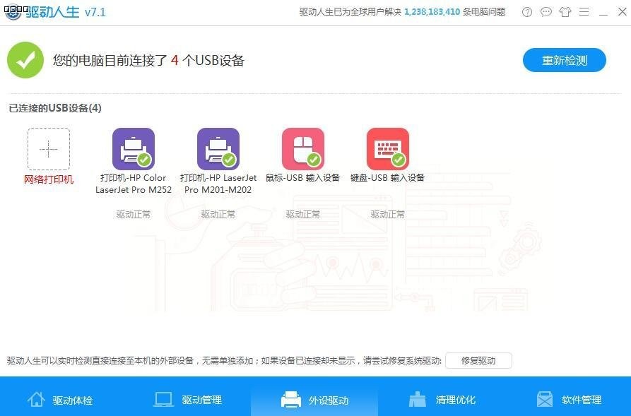Click 驱动正常 status under M252 printer
The image size is (631, 416).
pos(134,215)
